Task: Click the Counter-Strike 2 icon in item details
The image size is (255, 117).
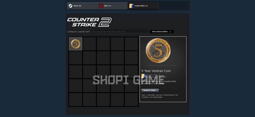Action: tap(143, 76)
